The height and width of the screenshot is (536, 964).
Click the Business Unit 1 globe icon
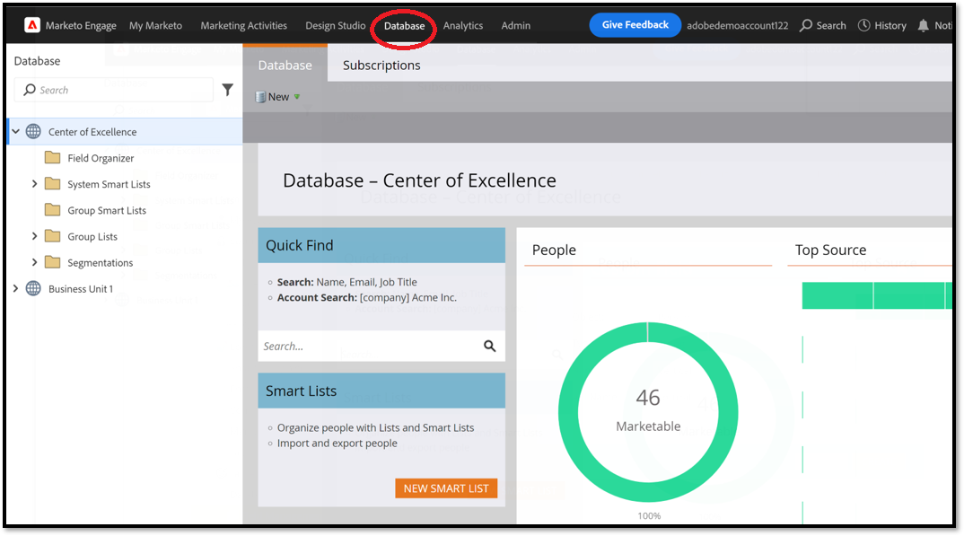pyautogui.click(x=33, y=288)
